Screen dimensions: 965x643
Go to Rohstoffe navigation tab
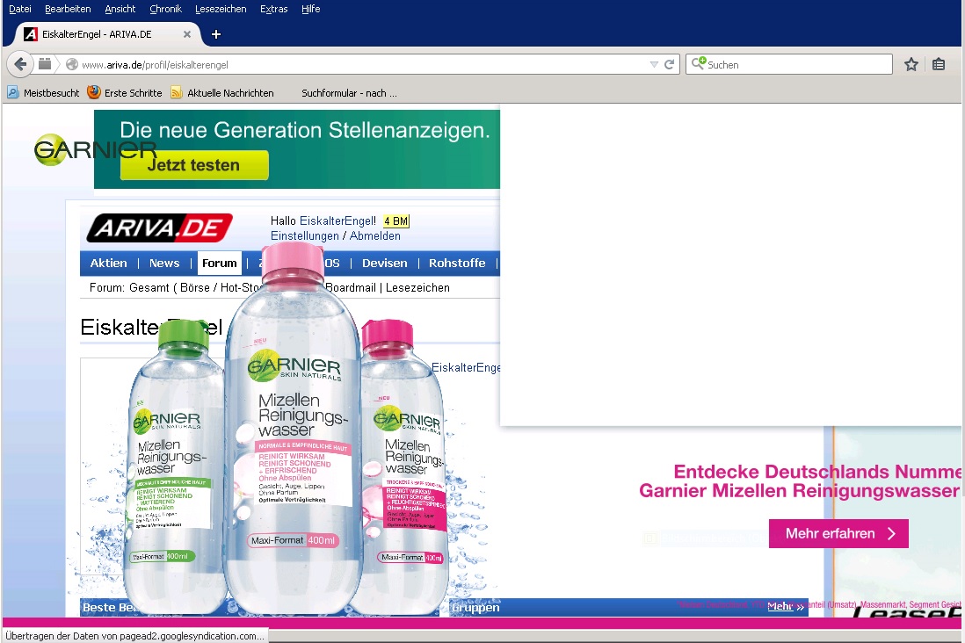coord(457,264)
